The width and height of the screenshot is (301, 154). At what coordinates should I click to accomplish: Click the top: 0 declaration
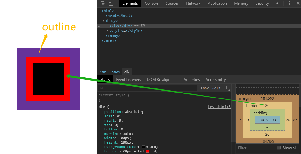coord(111,125)
